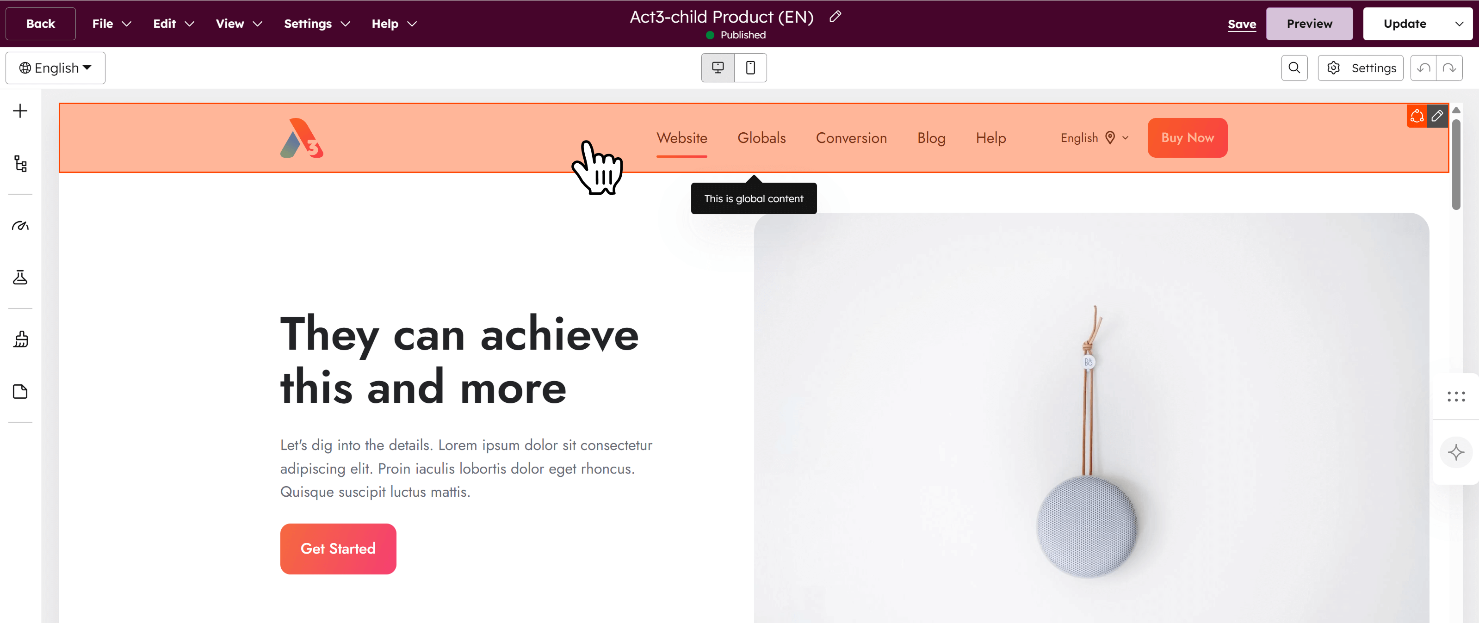This screenshot has height=623, width=1479.
Task: Edit the header via the pencil icon
Action: (x=1438, y=116)
